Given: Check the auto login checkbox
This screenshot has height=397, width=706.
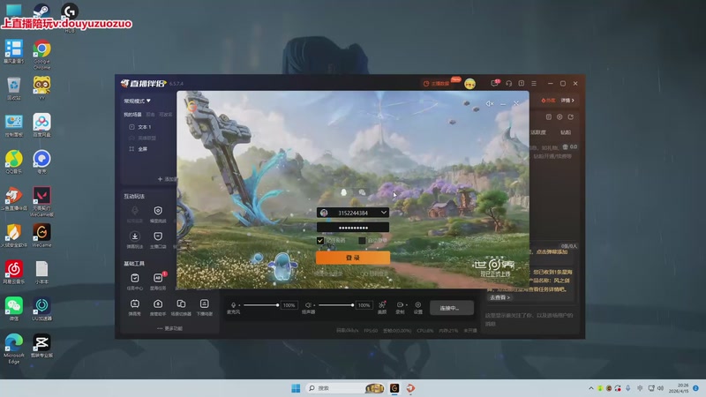Looking at the screenshot, I should pos(362,241).
